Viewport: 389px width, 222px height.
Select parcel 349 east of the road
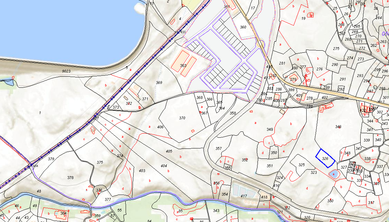(x=270, y=129)
